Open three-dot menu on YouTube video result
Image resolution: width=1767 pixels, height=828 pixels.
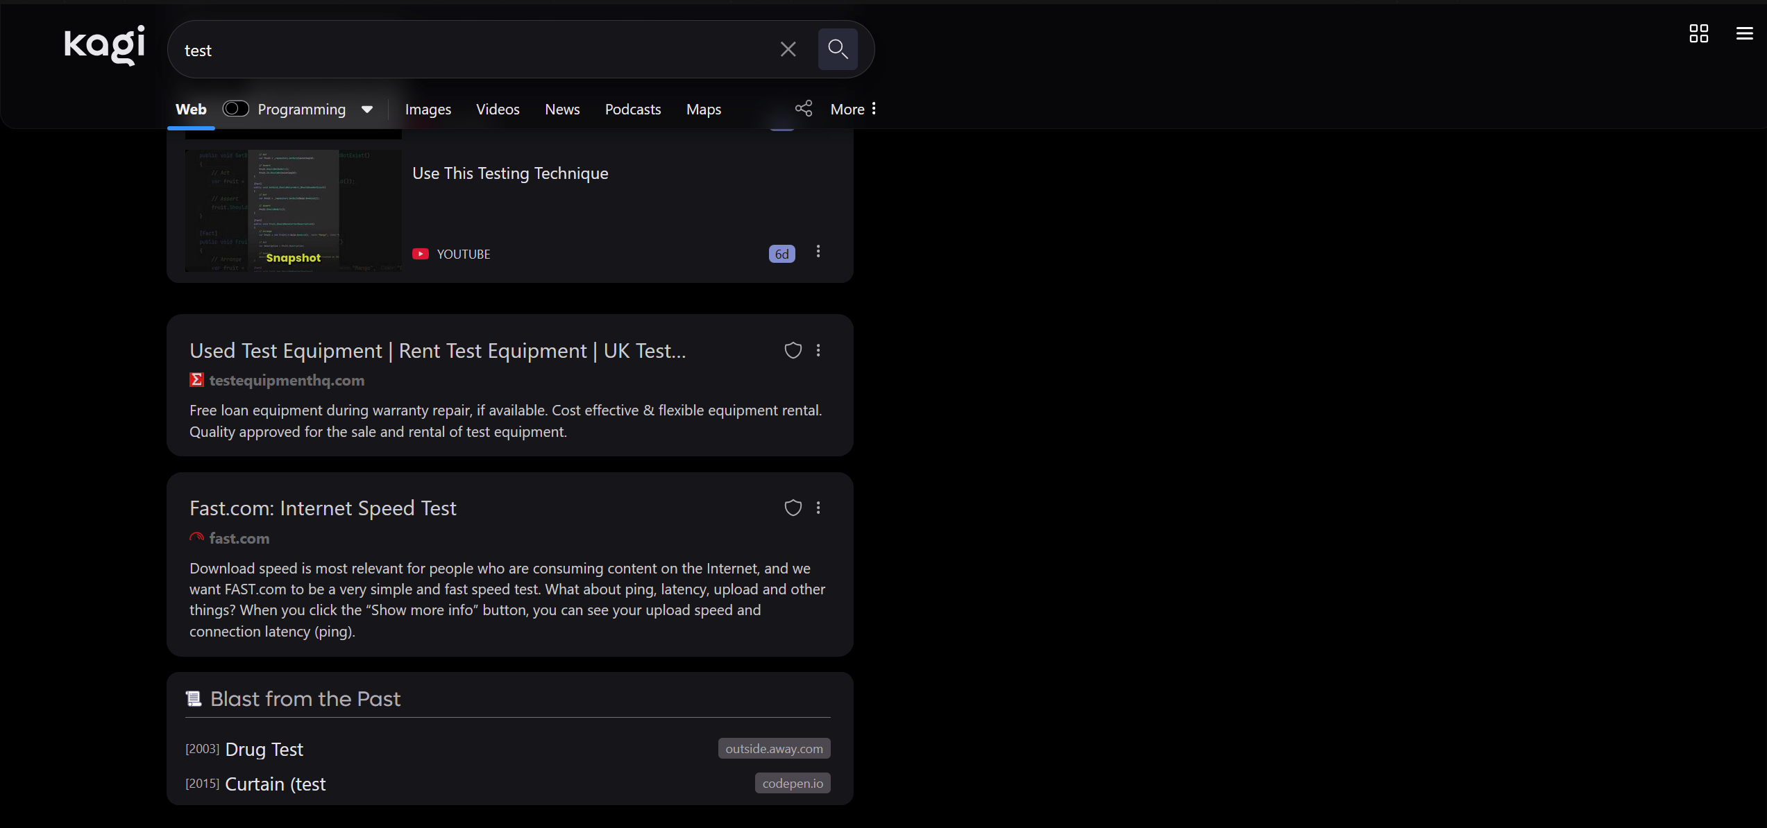[818, 252]
